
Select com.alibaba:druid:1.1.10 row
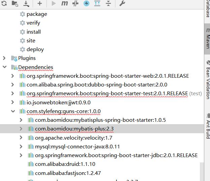102,164
